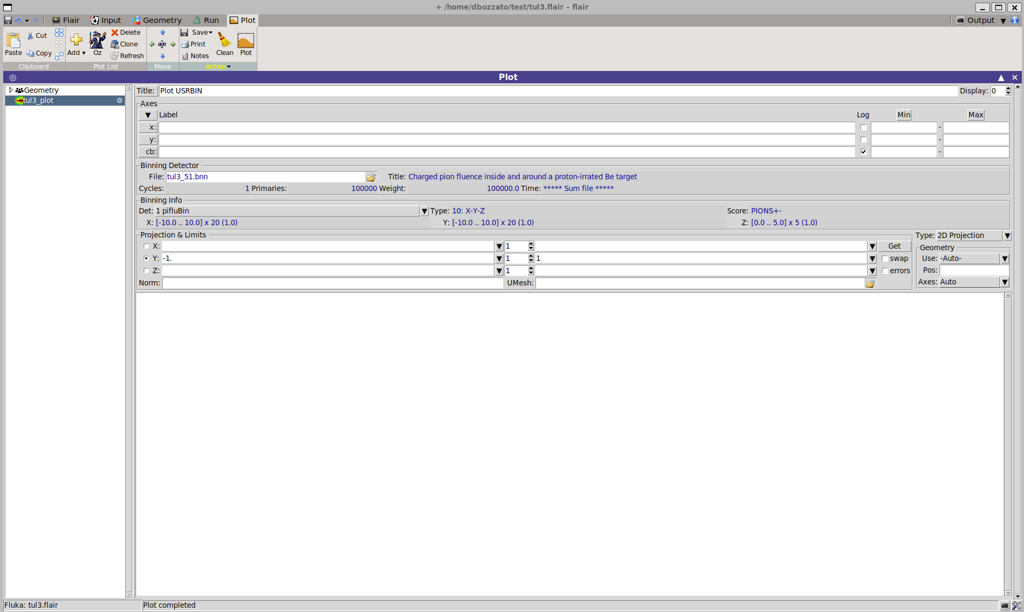Click the Print icon in ribbon
Image resolution: width=1024 pixels, height=612 pixels.
[193, 44]
